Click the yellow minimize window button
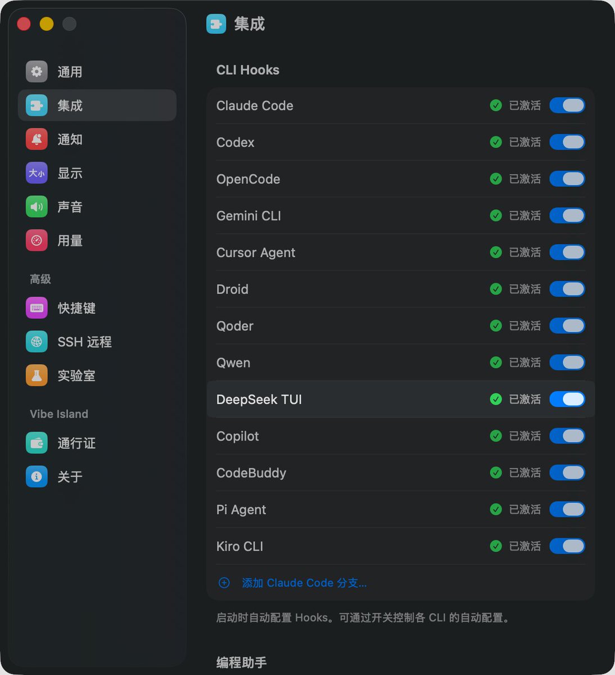 pyautogui.click(x=47, y=24)
